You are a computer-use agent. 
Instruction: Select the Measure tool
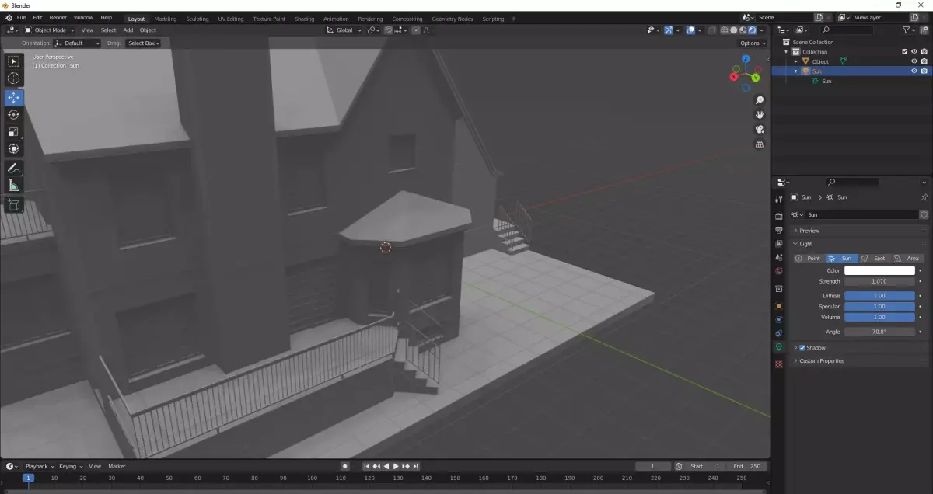[x=14, y=186]
